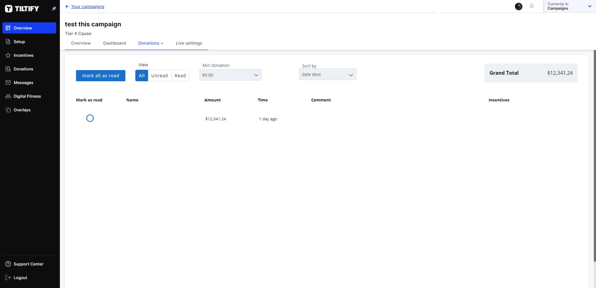Image resolution: width=596 pixels, height=288 pixels.
Task: Click the '1 day ago' time cell
Action: pyautogui.click(x=268, y=119)
